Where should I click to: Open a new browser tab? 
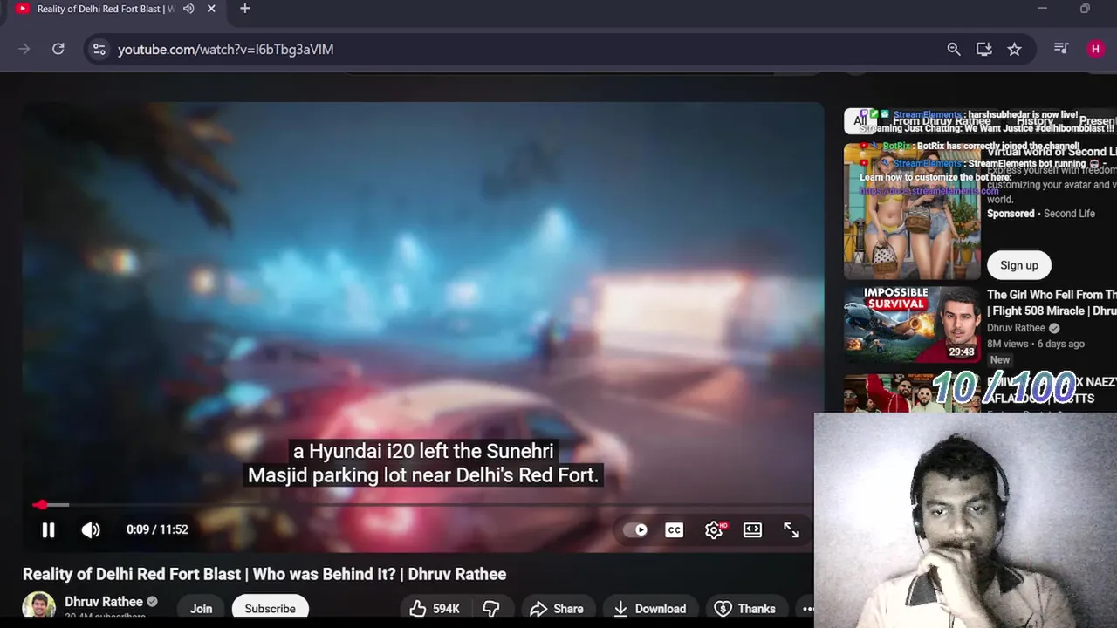(x=245, y=9)
